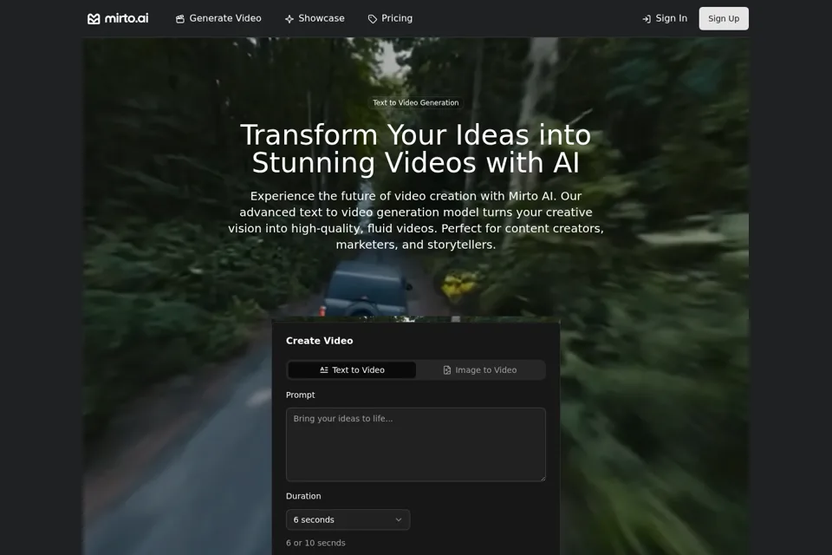
Task: Go to home via mirto.ai text
Action: tap(127, 18)
